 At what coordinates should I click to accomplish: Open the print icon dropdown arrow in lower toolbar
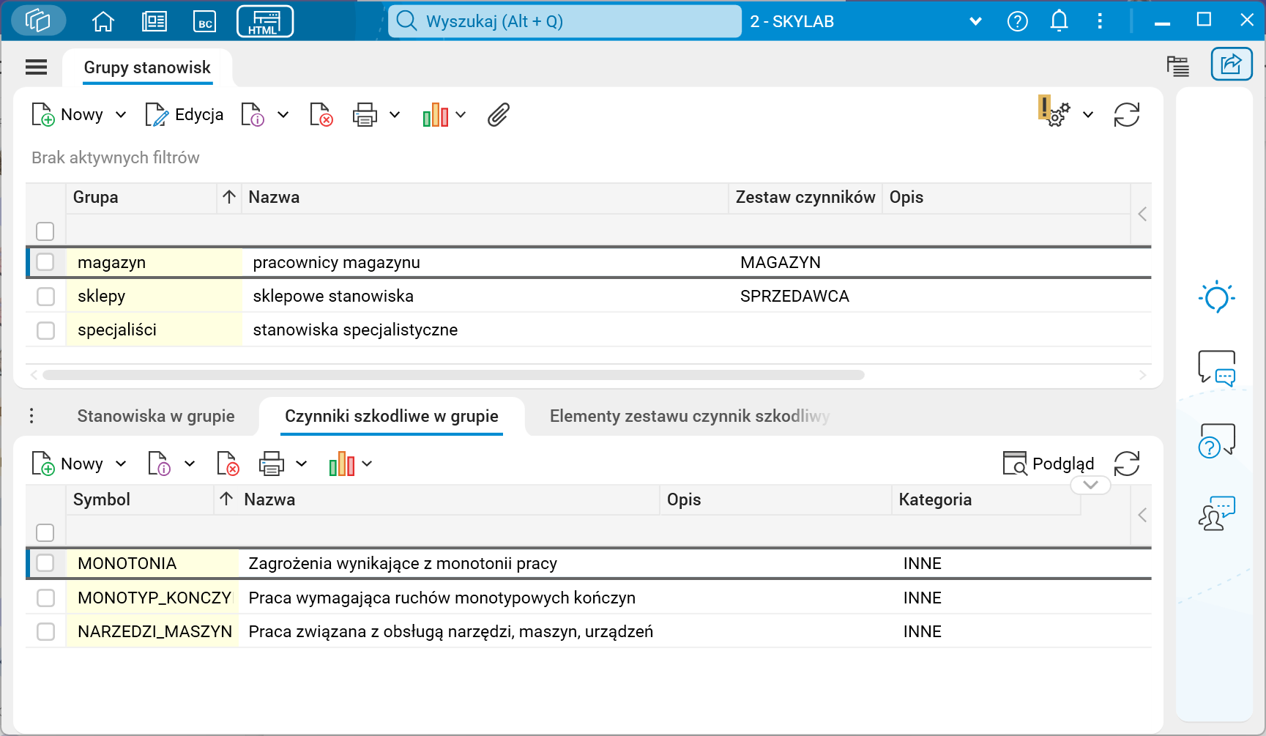[x=302, y=464]
